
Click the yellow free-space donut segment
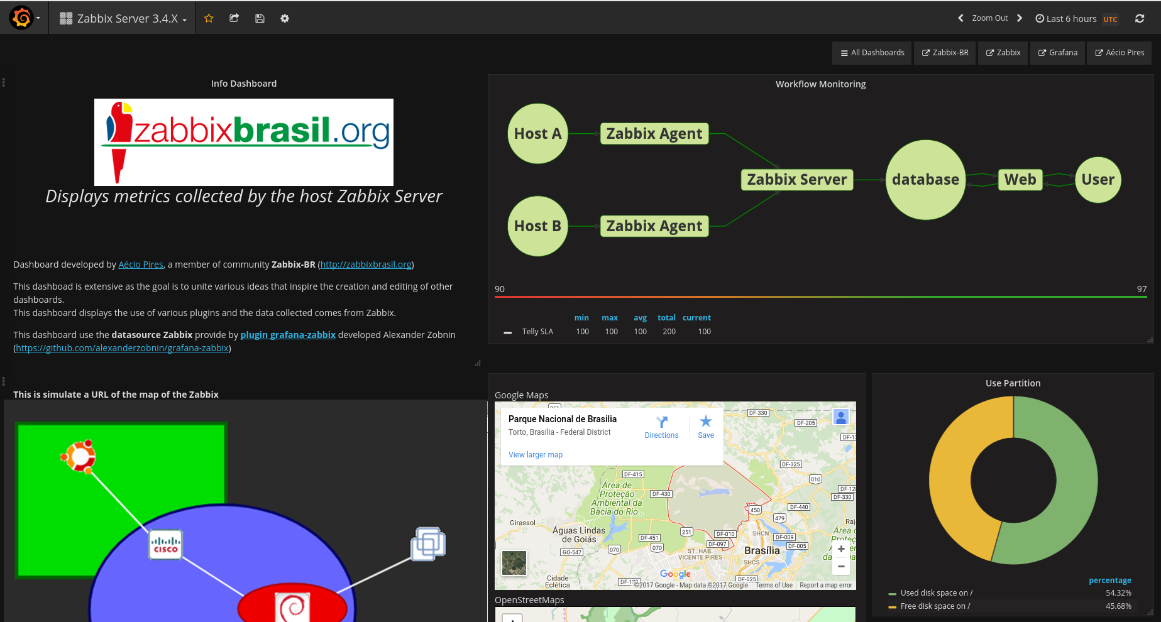coord(950,479)
